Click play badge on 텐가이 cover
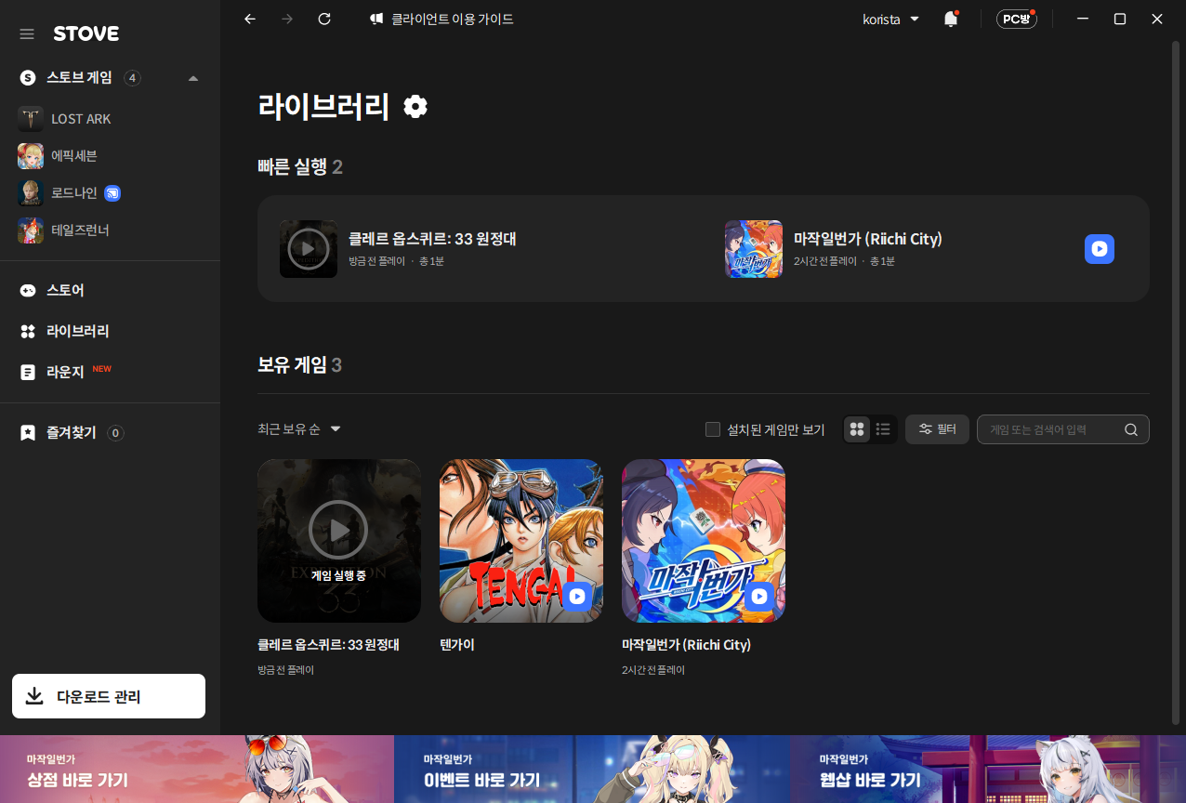 coord(577,597)
